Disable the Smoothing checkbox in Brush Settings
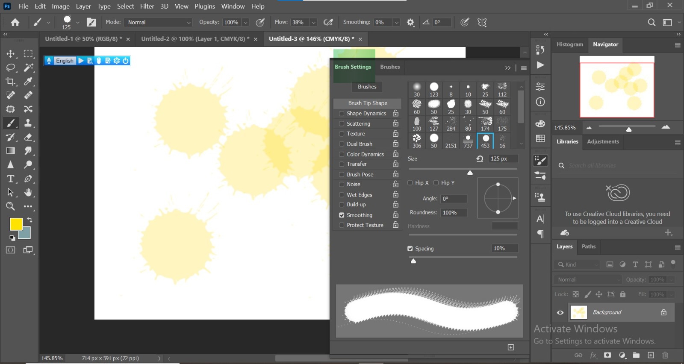684x364 pixels. (342, 215)
